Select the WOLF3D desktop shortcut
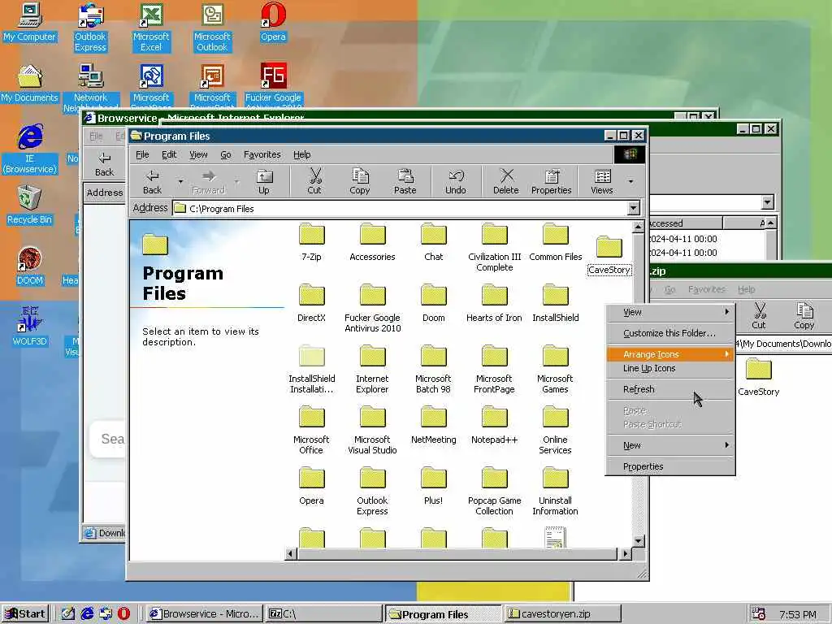Image resolution: width=832 pixels, height=624 pixels. pos(30,327)
